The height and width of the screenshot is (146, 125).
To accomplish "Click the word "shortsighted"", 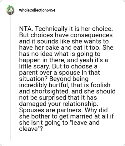I will pyautogui.click(x=50, y=91).
